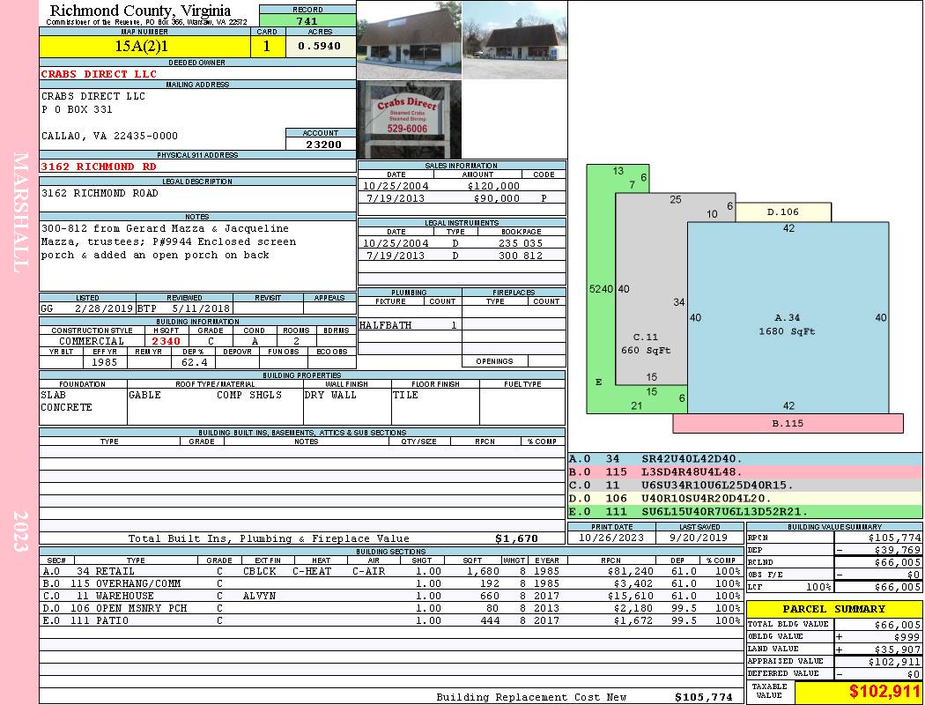
Task: Click the pink B.115 overhang sketch strip
Action: (787, 423)
